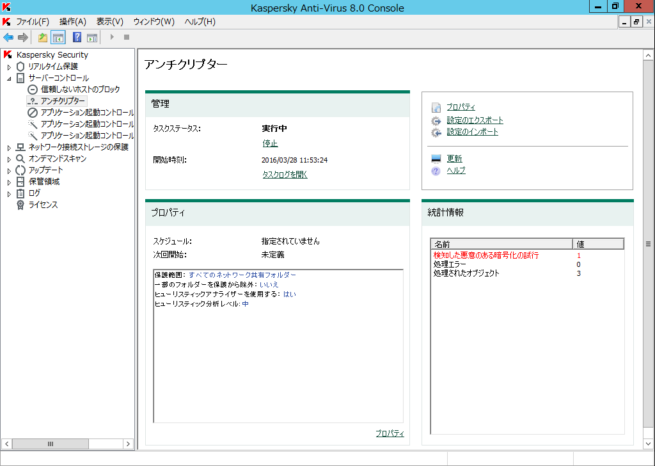Click the 値 column header
The height and width of the screenshot is (466, 655).
point(598,244)
